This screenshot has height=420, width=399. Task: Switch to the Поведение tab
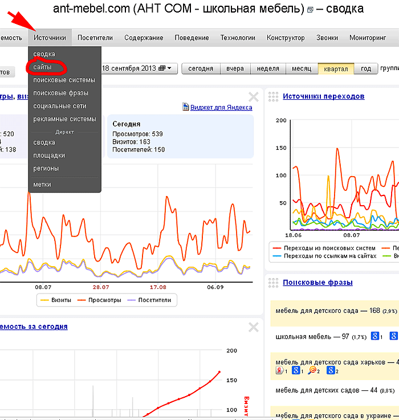pos(192,38)
